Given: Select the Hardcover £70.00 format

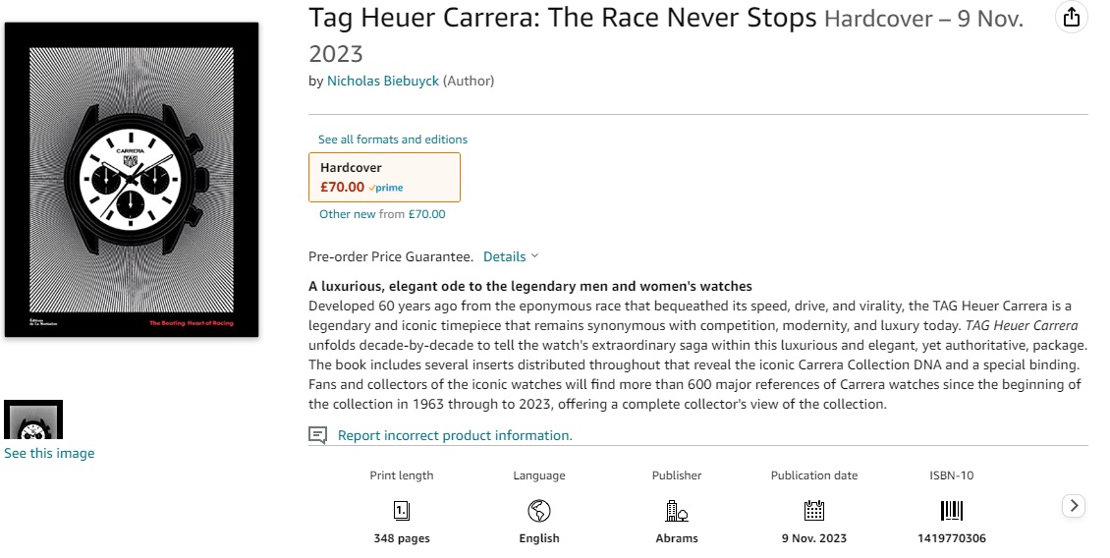Looking at the screenshot, I should 384,177.
